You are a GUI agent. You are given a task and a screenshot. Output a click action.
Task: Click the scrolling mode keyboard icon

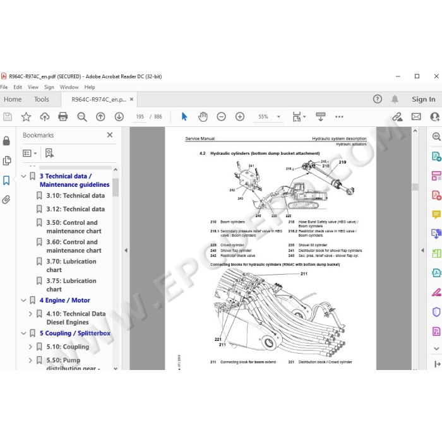pyautogui.click(x=321, y=116)
